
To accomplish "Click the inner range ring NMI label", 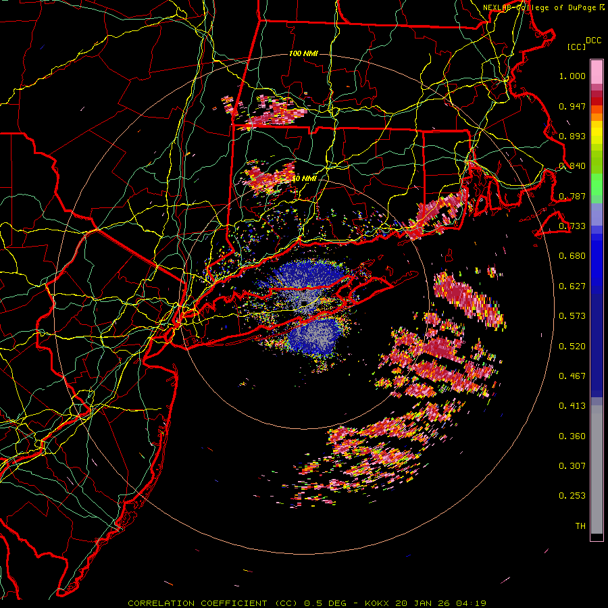I will coord(305,179).
